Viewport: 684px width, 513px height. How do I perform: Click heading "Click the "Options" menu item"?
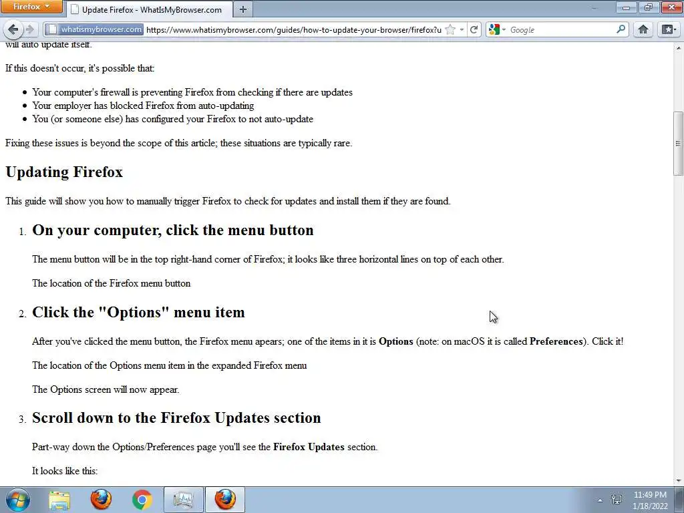tap(138, 313)
